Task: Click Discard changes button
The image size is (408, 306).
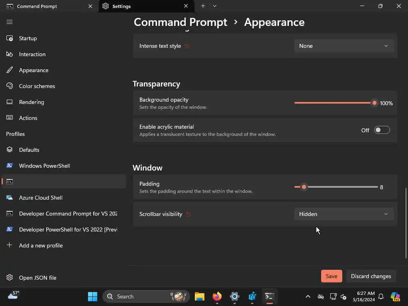Action: (371, 276)
